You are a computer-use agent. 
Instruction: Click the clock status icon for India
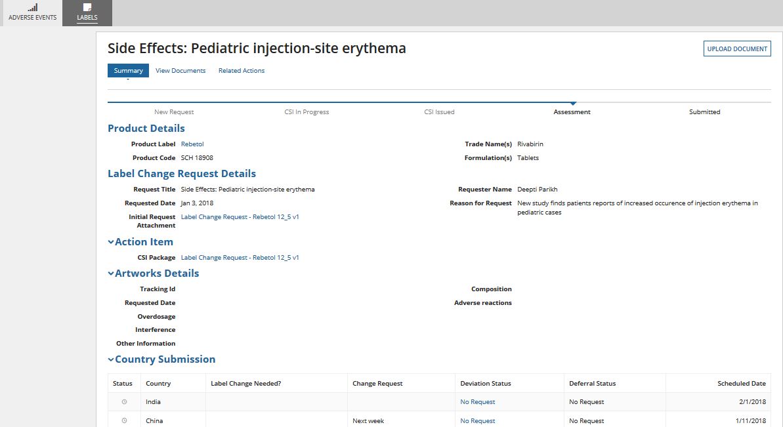point(124,402)
